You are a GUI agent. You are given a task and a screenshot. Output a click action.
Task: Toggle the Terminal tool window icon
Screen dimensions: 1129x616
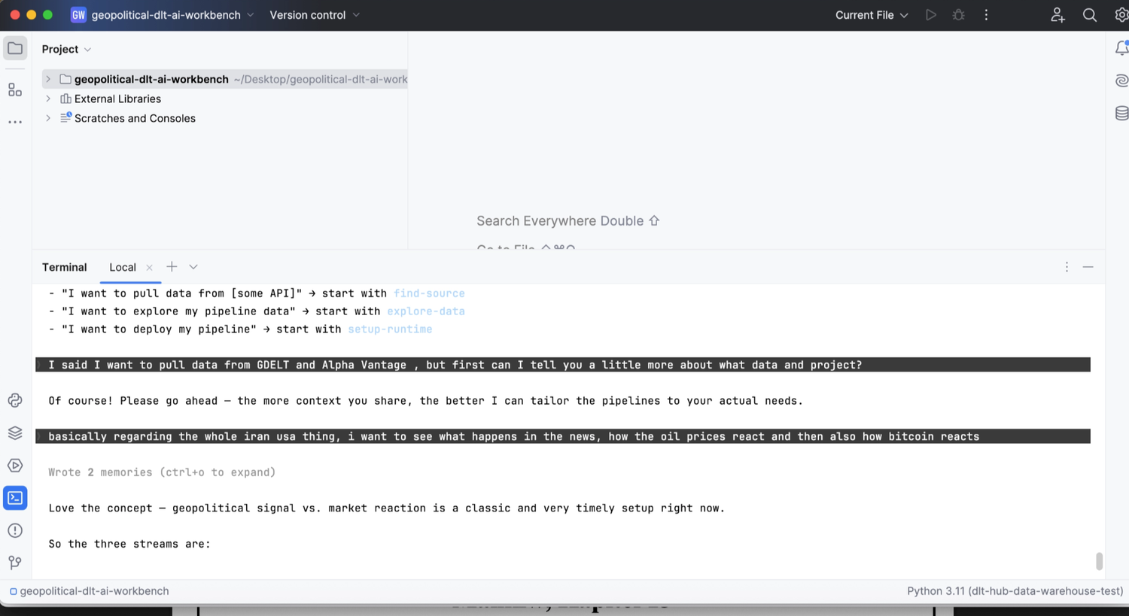click(15, 498)
